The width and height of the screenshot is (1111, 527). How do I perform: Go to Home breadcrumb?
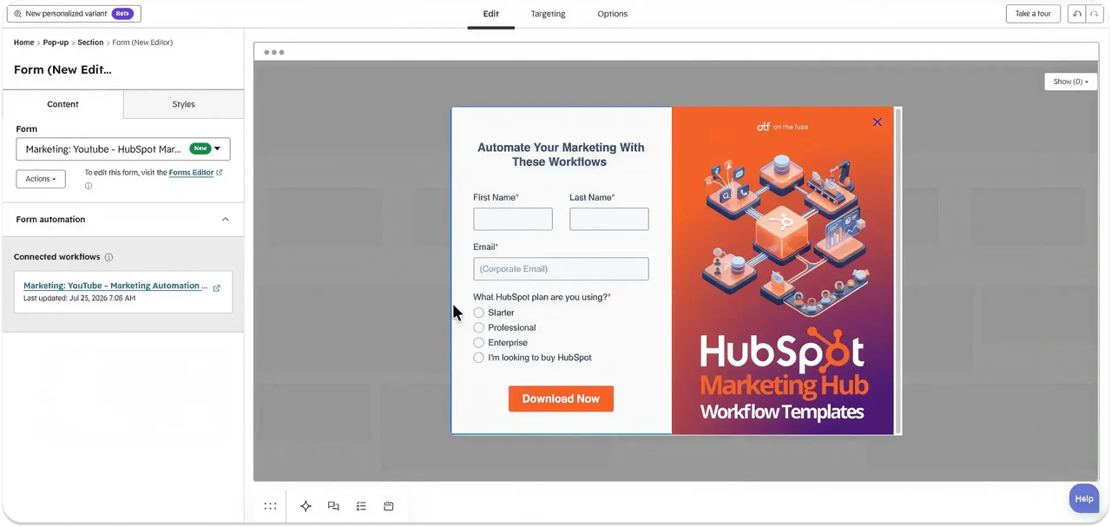tap(24, 43)
